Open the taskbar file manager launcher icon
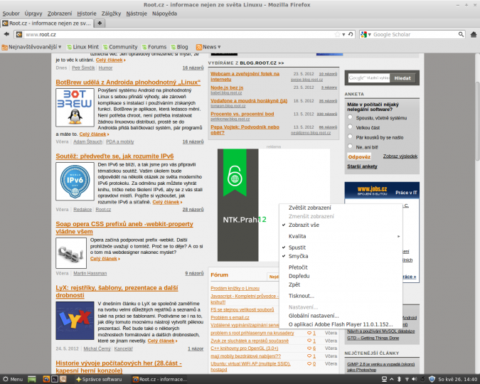This screenshot has height=384, width=480. [x=63, y=379]
